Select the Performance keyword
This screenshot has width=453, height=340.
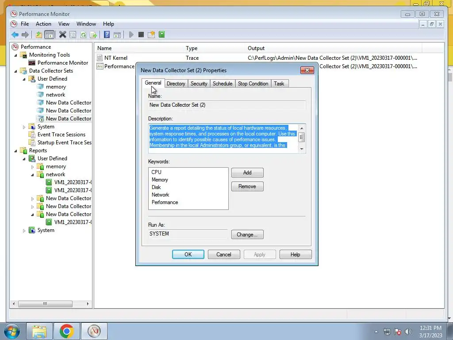[x=165, y=202]
